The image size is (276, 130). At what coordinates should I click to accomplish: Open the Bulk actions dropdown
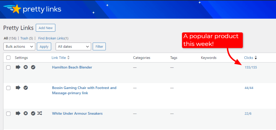(19, 47)
